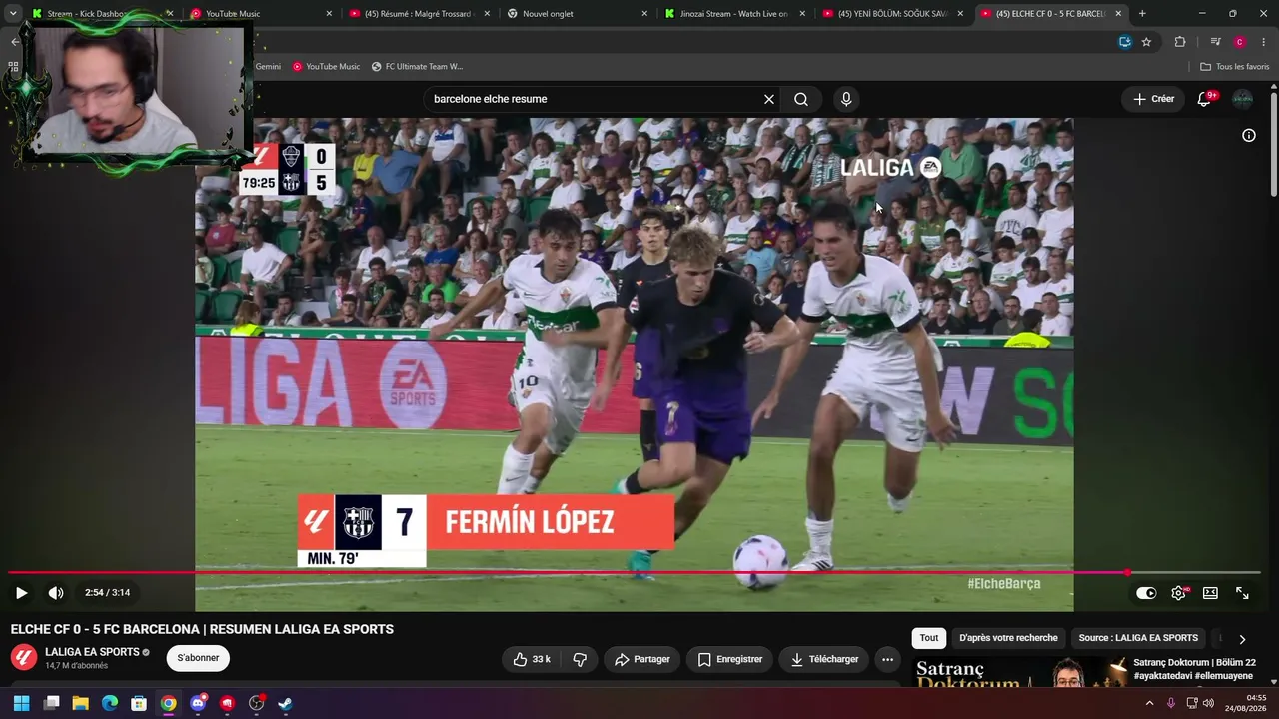Open the system volume tray icon
Viewport: 1279px width, 719px height.
[x=1209, y=703]
